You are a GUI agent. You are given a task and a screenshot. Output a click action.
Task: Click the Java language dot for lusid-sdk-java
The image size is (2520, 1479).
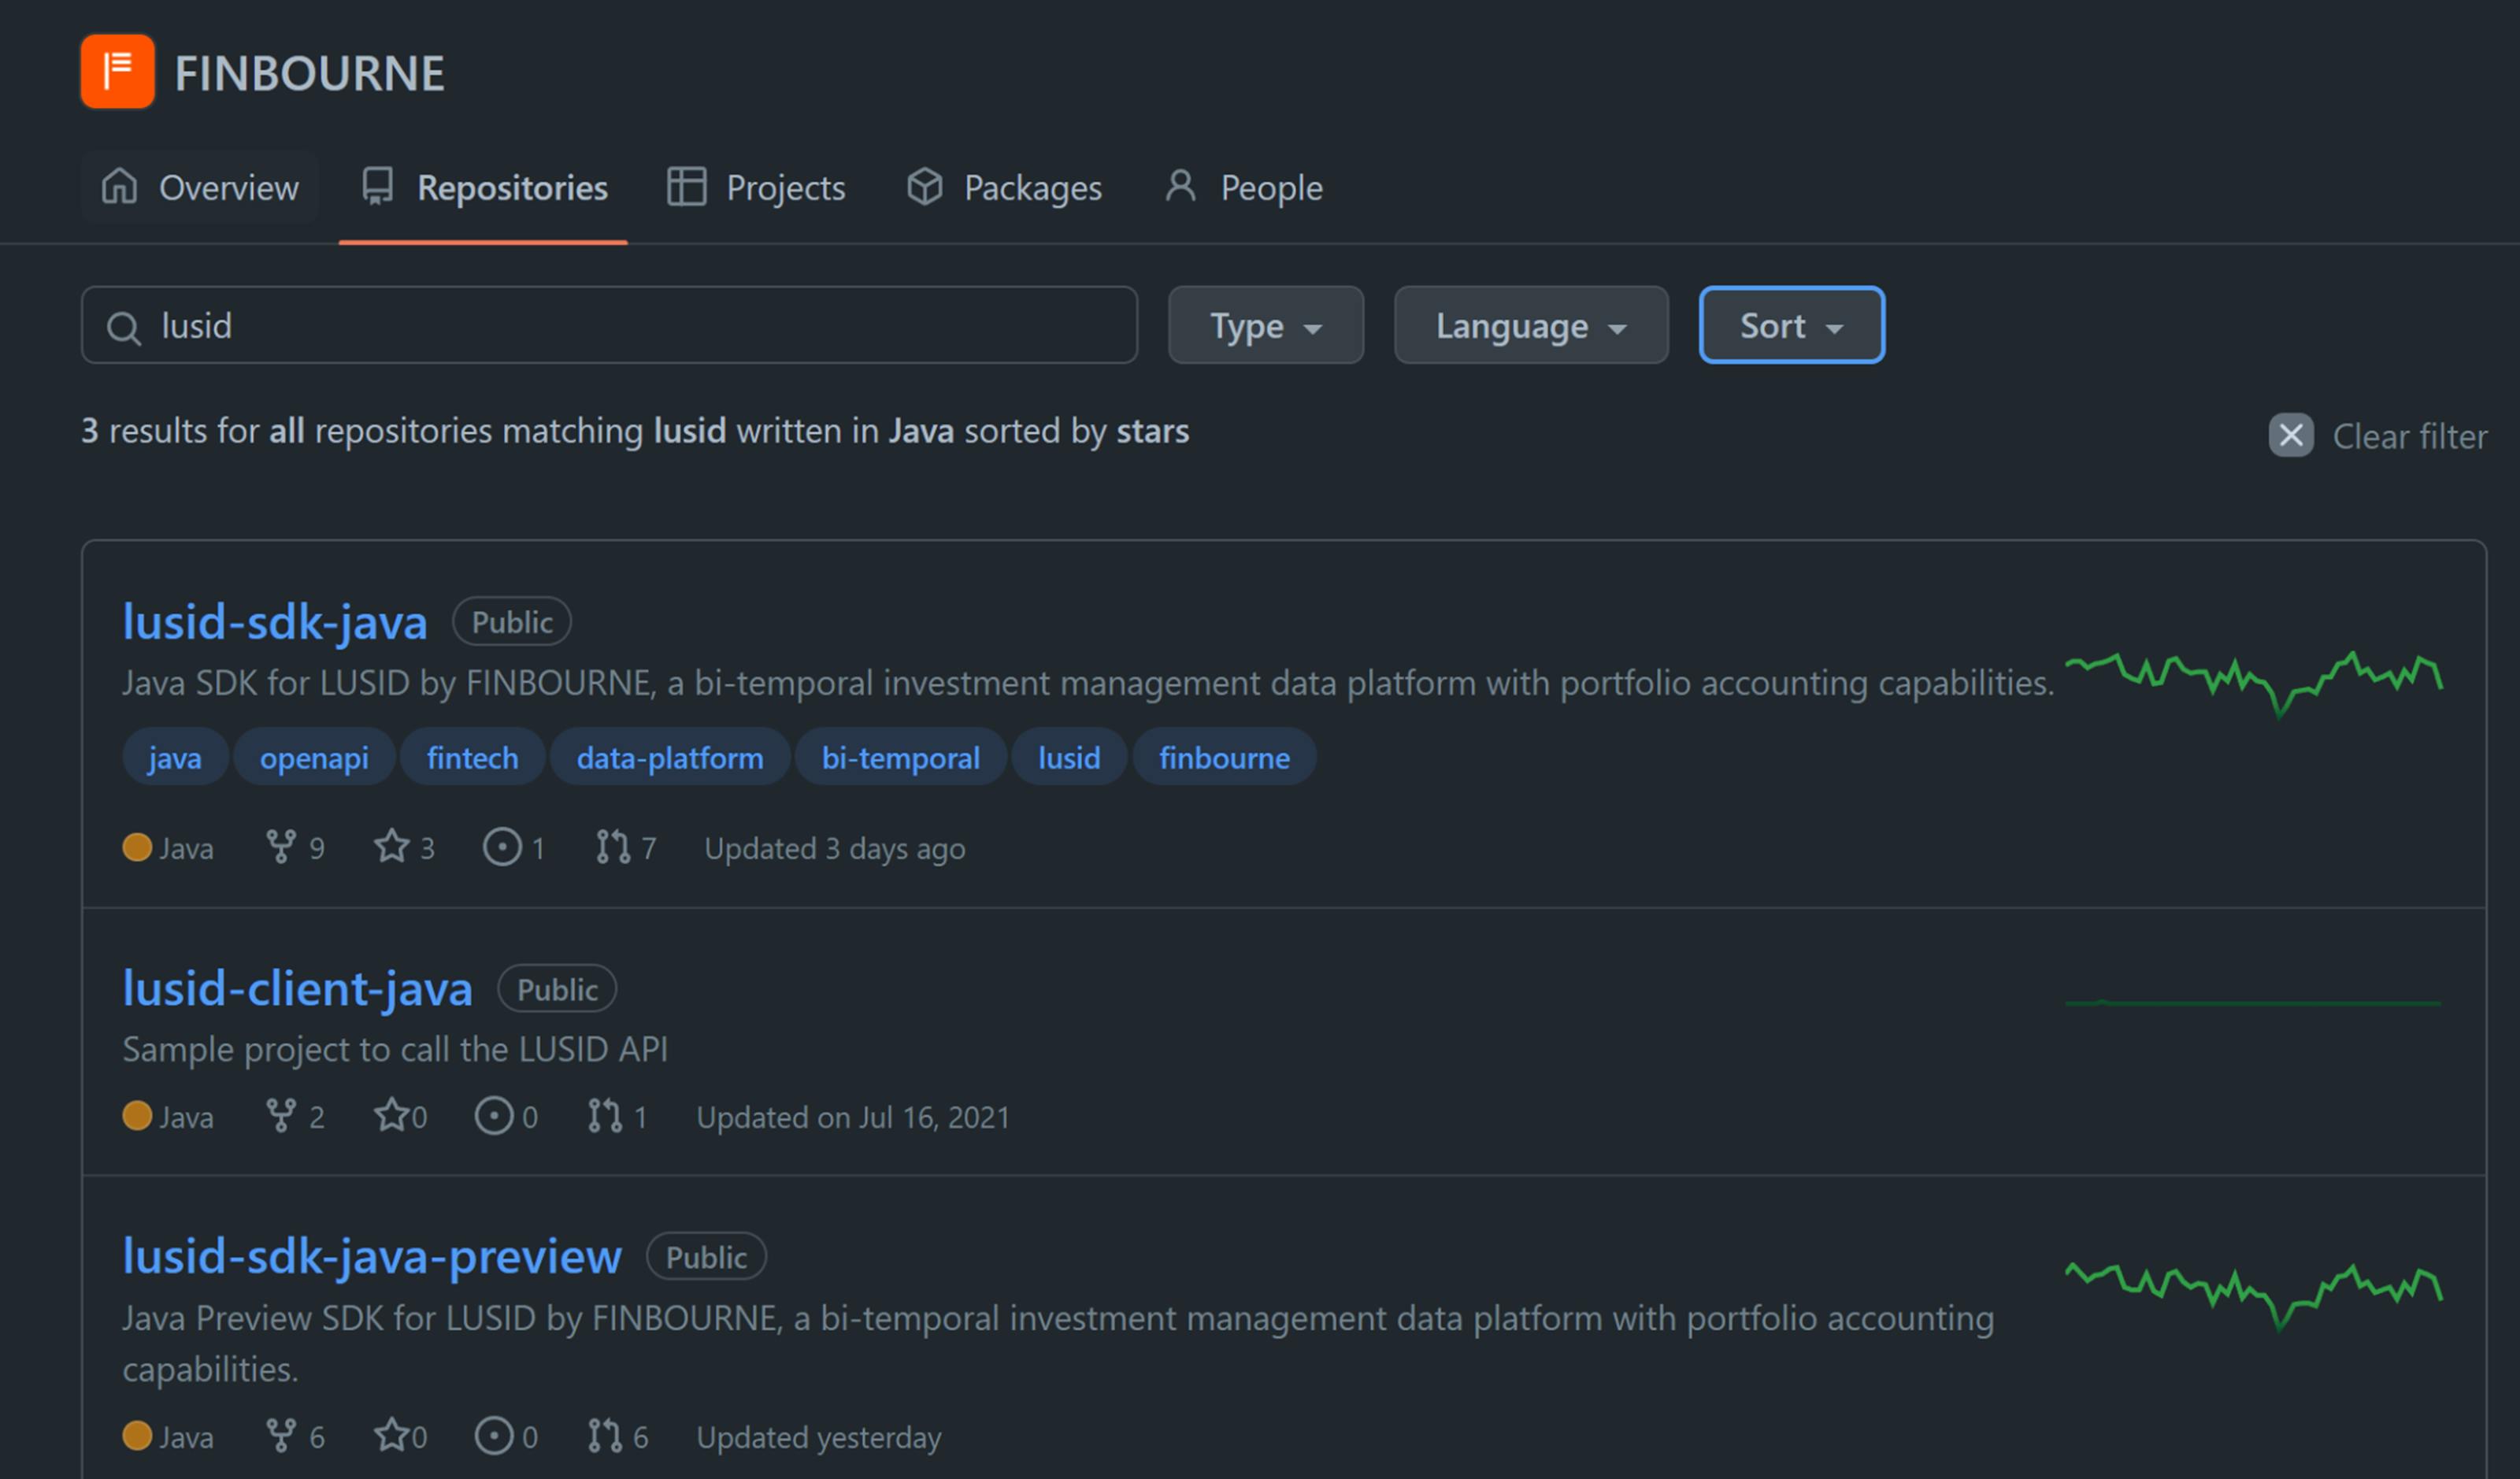137,847
